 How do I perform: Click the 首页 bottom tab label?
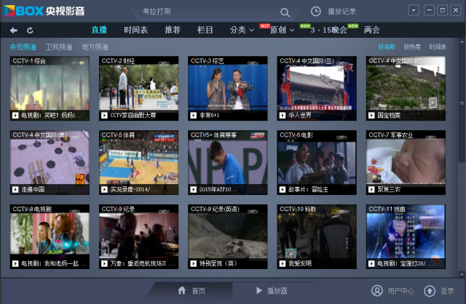tap(199, 291)
